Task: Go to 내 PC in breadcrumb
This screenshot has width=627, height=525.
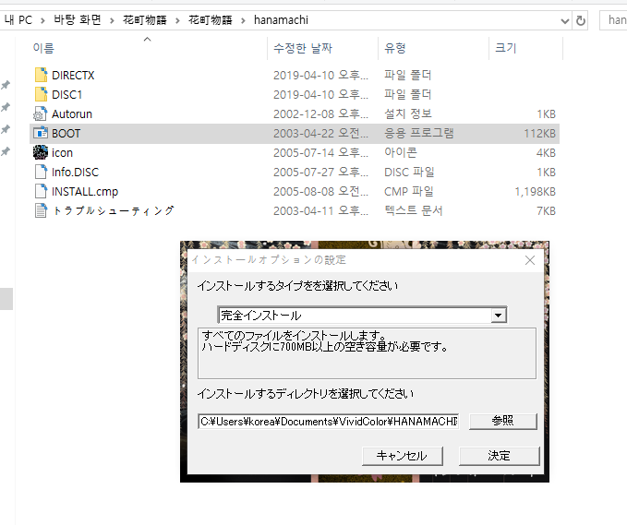Action: 18,20
